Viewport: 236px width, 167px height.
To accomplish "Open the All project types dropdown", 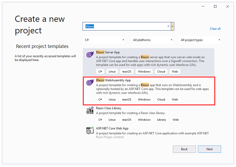I will pyautogui.click(x=199, y=40).
